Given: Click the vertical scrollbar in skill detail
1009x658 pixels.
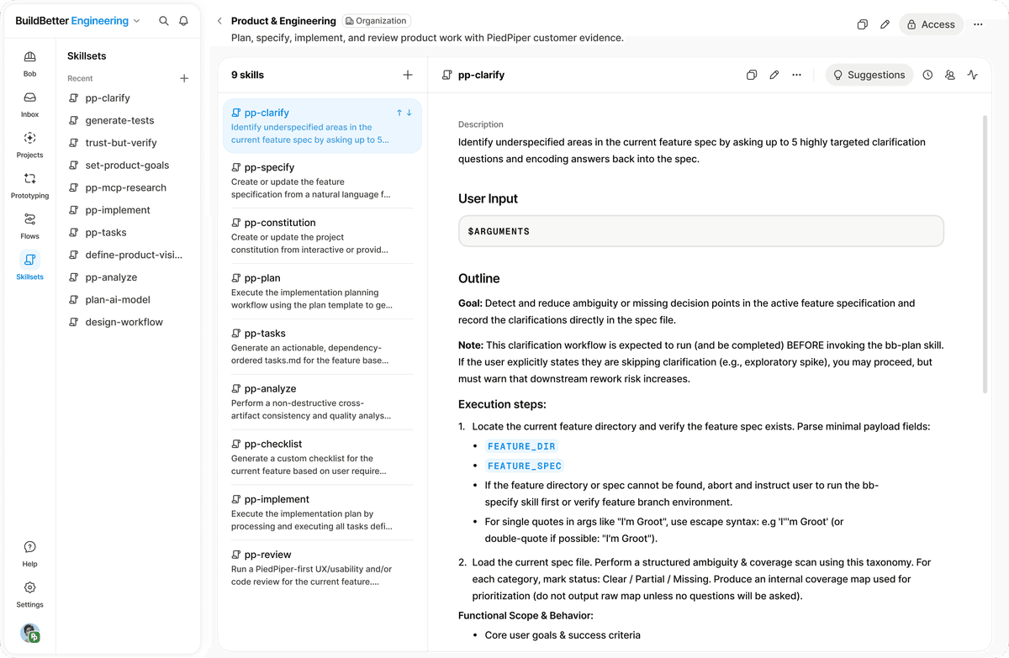Looking at the screenshot, I should (x=985, y=255).
